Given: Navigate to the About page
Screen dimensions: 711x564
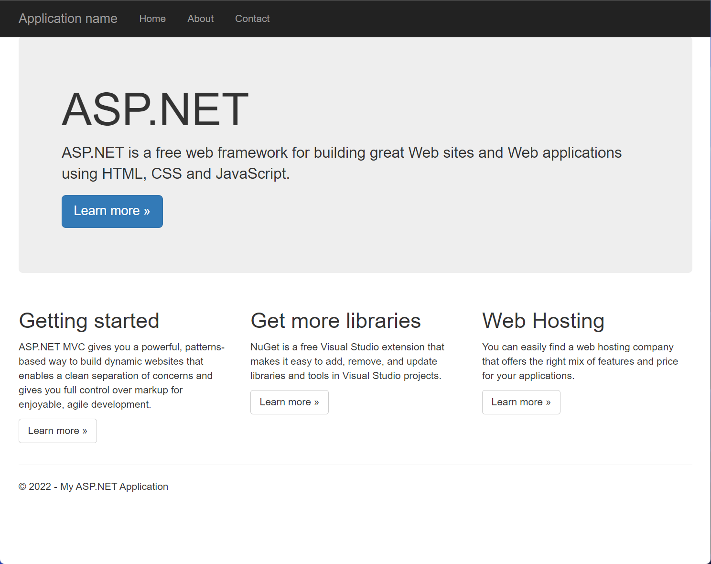Looking at the screenshot, I should pyautogui.click(x=200, y=19).
